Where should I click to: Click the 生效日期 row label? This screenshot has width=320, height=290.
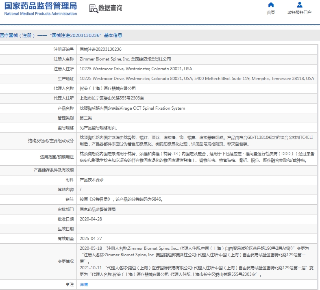coord(65,229)
